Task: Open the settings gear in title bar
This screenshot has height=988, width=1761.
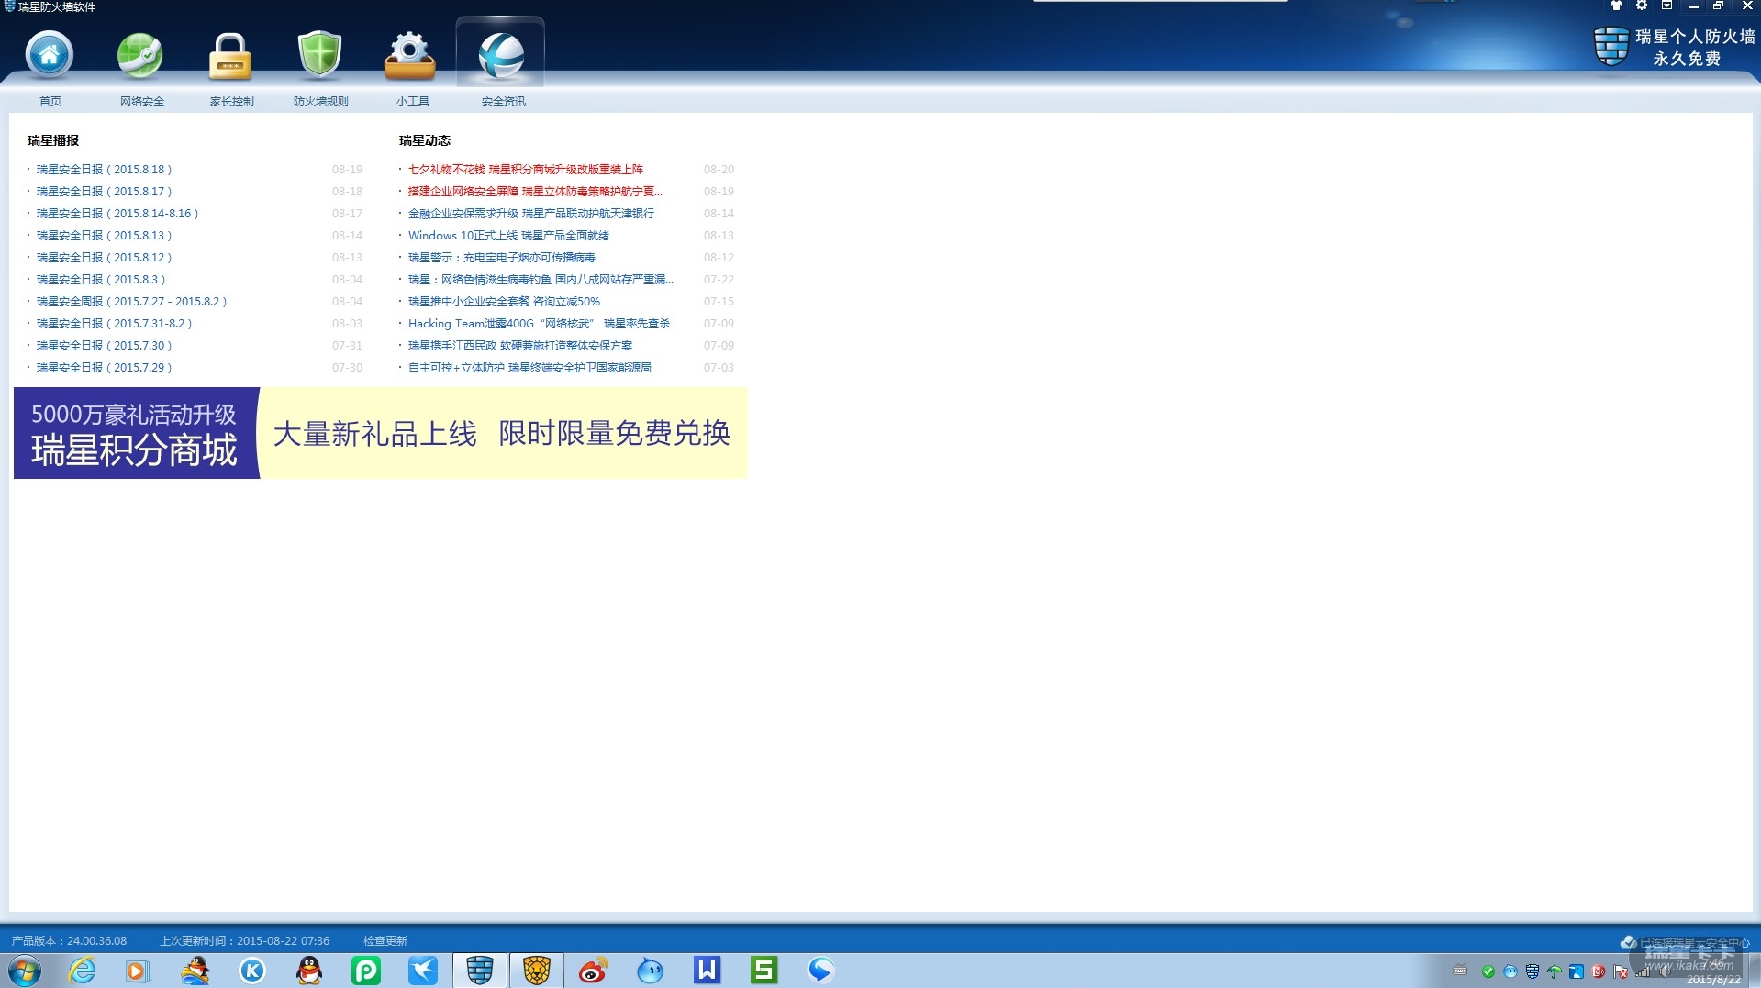Action: (1642, 6)
